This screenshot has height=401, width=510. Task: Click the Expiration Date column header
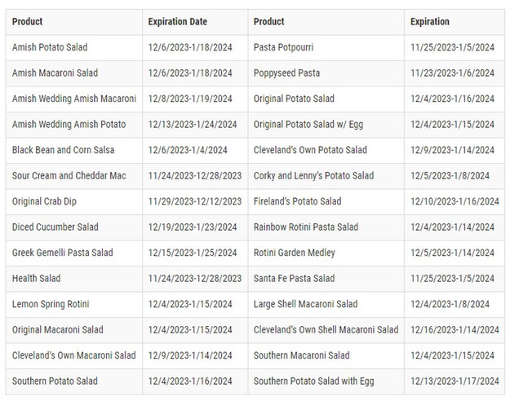177,22
